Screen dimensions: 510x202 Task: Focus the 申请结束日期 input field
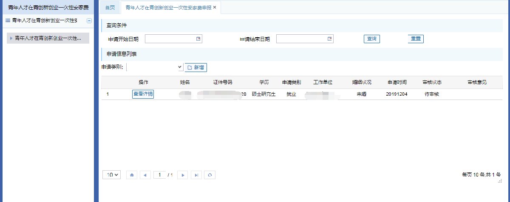click(x=305, y=39)
